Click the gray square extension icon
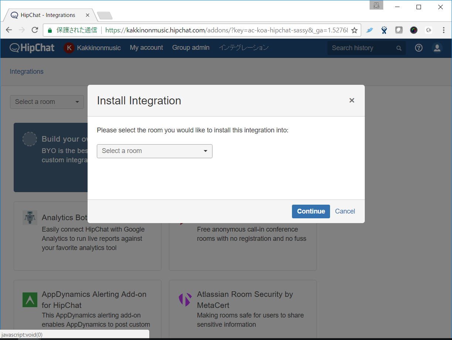The image size is (452, 340). click(399, 30)
